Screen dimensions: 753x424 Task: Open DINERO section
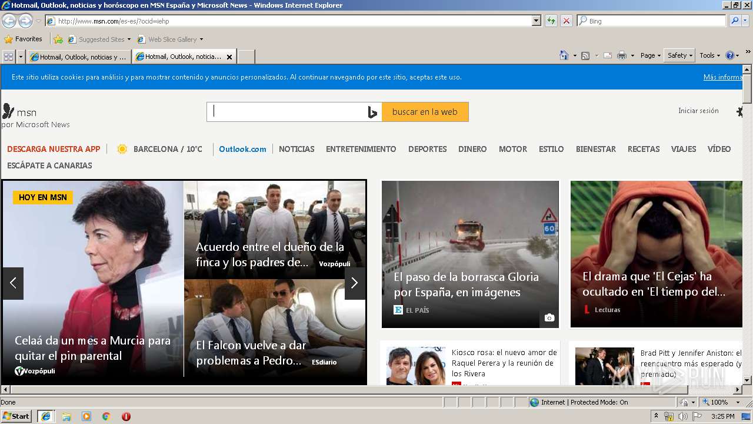pyautogui.click(x=472, y=149)
